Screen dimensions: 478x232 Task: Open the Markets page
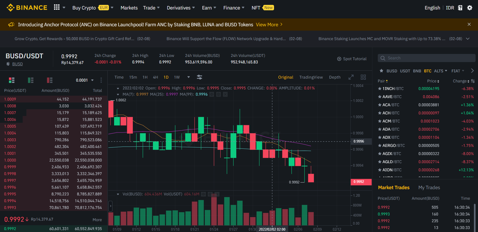pos(129,8)
